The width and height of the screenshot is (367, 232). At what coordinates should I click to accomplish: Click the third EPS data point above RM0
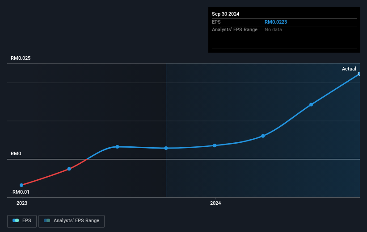coord(117,147)
